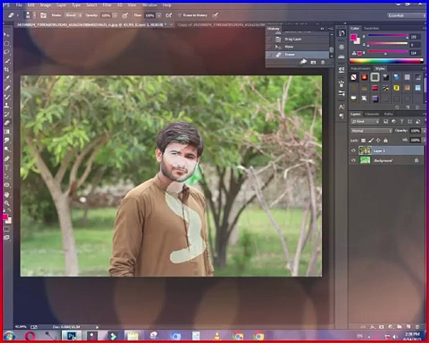This screenshot has height=343, width=429.
Task: Open Flow slider dropdown
Action: point(159,16)
